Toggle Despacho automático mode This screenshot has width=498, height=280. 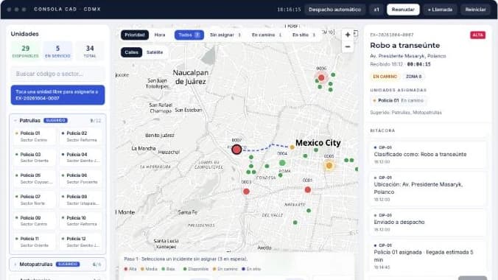(x=334, y=10)
